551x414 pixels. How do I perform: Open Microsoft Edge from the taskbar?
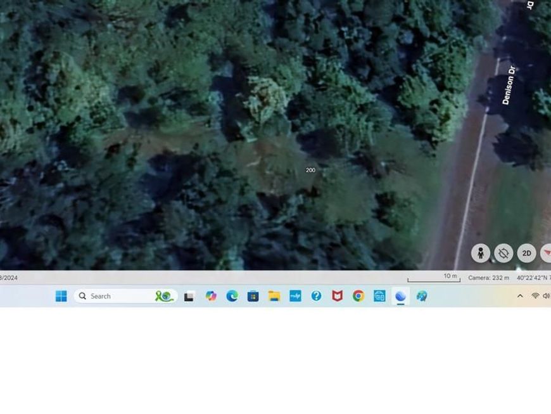pos(232,296)
